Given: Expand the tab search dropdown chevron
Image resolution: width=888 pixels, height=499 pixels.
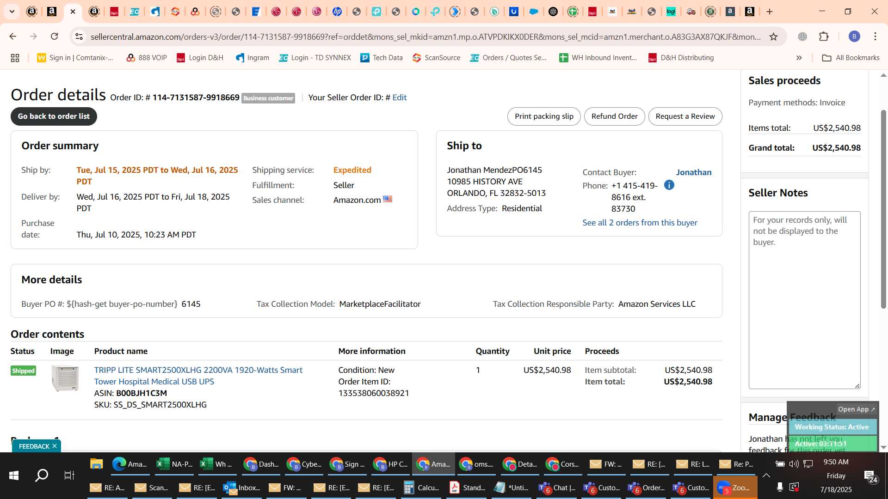Looking at the screenshot, I should click(12, 12).
